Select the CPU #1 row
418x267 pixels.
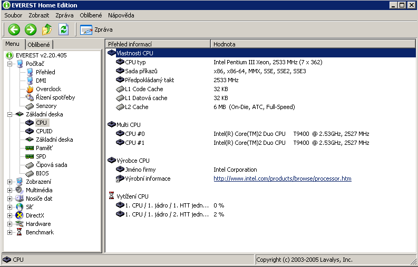tap(261, 143)
